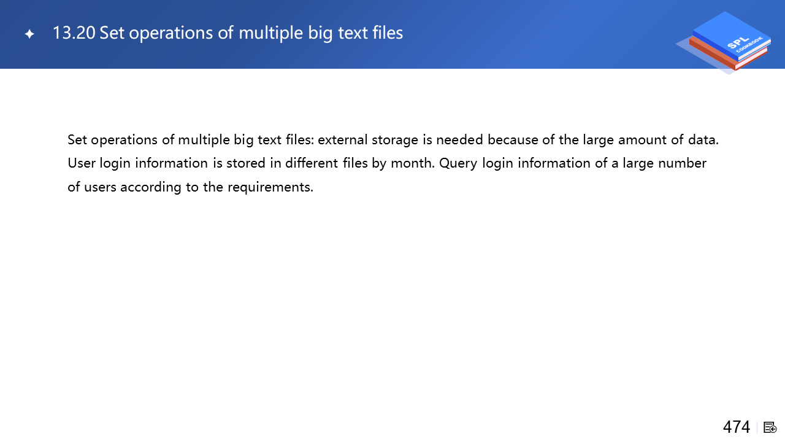Click the blank white area below the paragraph
Screen dimensions: 785x442
point(392,307)
